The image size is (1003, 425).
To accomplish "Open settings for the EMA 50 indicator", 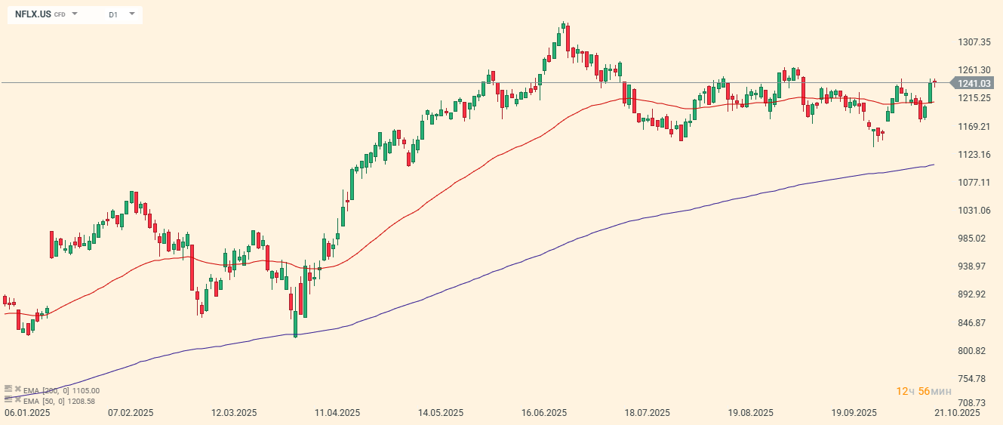I will click(8, 399).
